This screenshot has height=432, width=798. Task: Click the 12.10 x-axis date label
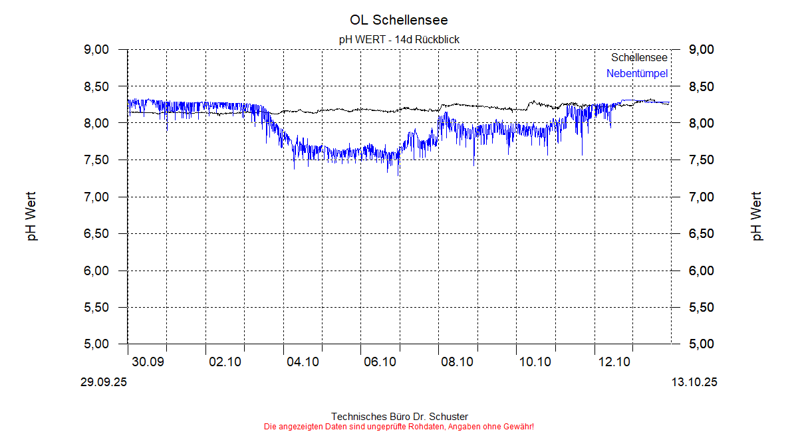click(613, 362)
